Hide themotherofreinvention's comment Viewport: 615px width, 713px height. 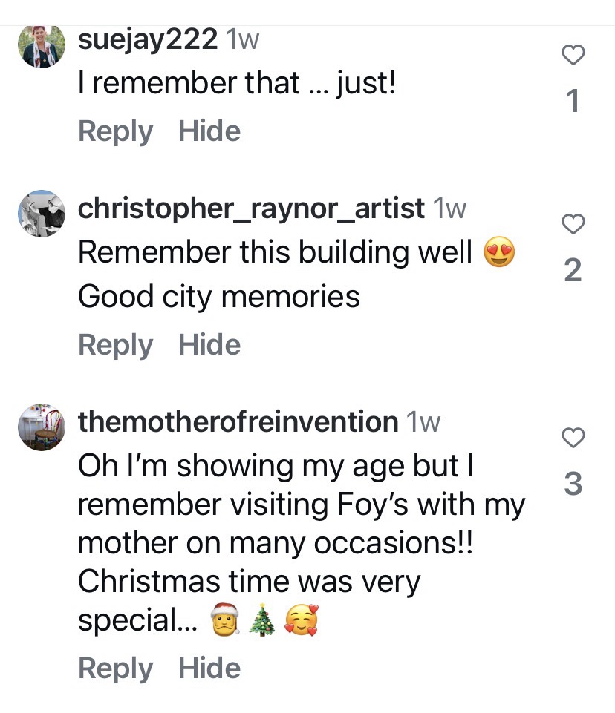point(209,668)
